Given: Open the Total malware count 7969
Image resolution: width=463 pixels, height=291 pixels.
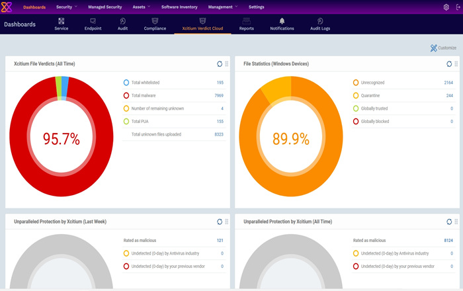Looking at the screenshot, I should click(219, 96).
